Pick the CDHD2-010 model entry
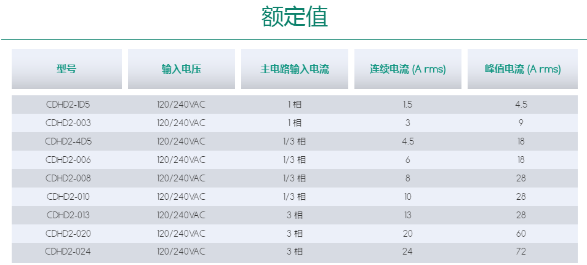Screen dimensions: 587x265 click(68, 197)
